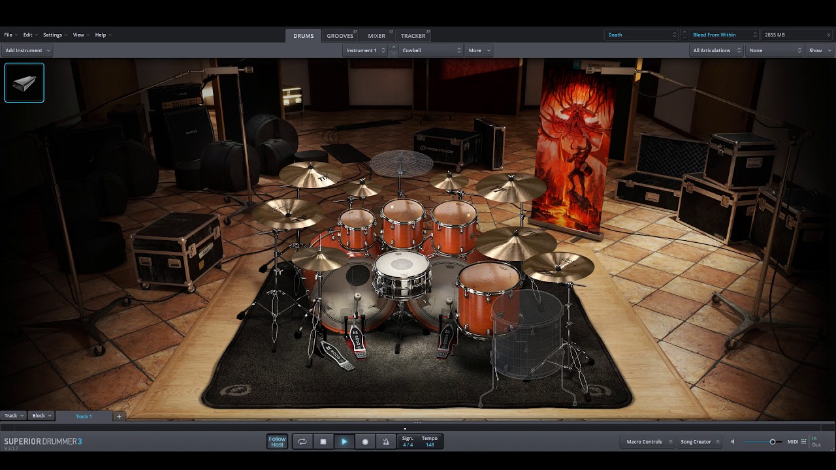This screenshot has height=470, width=836.
Task: Click the volume speaker icon
Action: pyautogui.click(x=732, y=442)
